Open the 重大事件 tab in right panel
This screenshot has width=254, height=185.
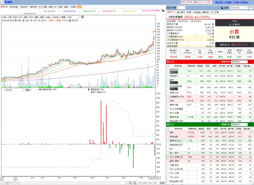coord(181,12)
